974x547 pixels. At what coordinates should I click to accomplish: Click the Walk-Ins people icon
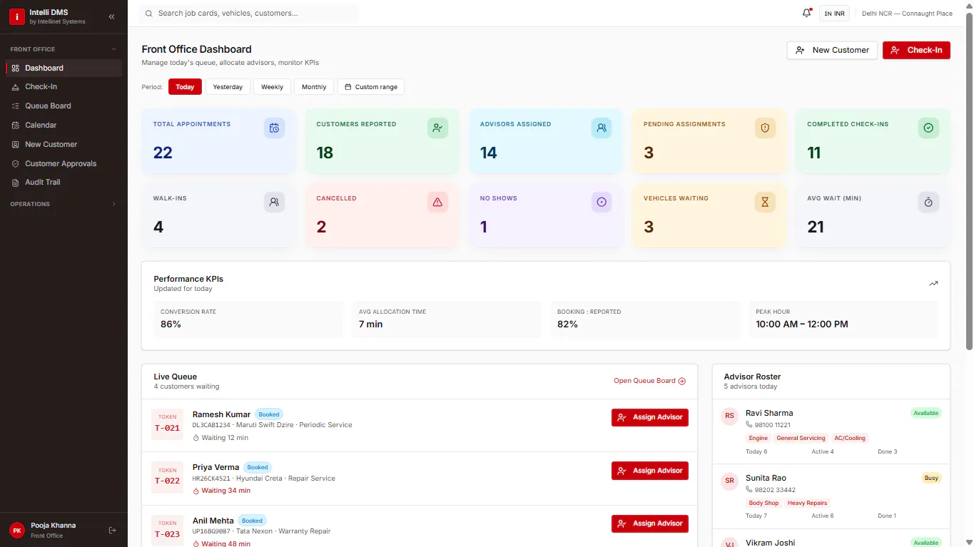click(275, 203)
